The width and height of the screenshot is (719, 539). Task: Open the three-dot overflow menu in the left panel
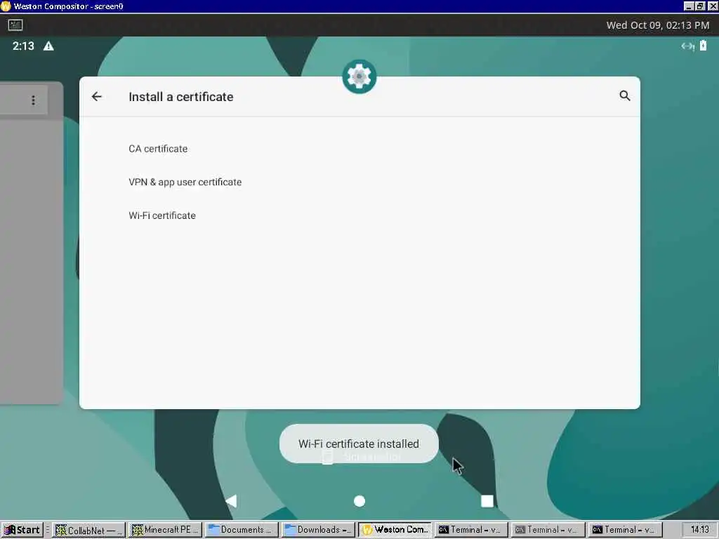(x=33, y=100)
